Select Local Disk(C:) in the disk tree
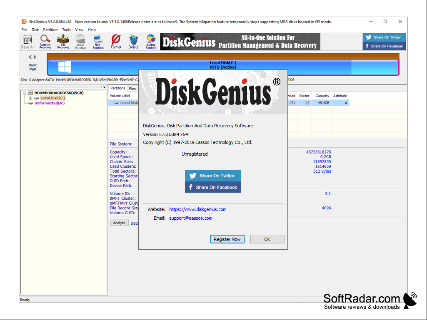This screenshot has height=320, width=427. point(52,98)
